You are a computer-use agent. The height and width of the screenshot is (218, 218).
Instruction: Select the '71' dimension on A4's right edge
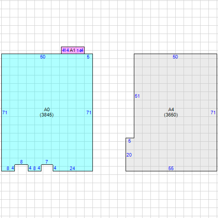(x=213, y=112)
